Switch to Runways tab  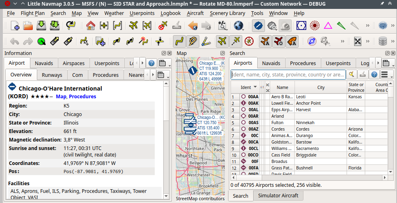tap(52, 75)
